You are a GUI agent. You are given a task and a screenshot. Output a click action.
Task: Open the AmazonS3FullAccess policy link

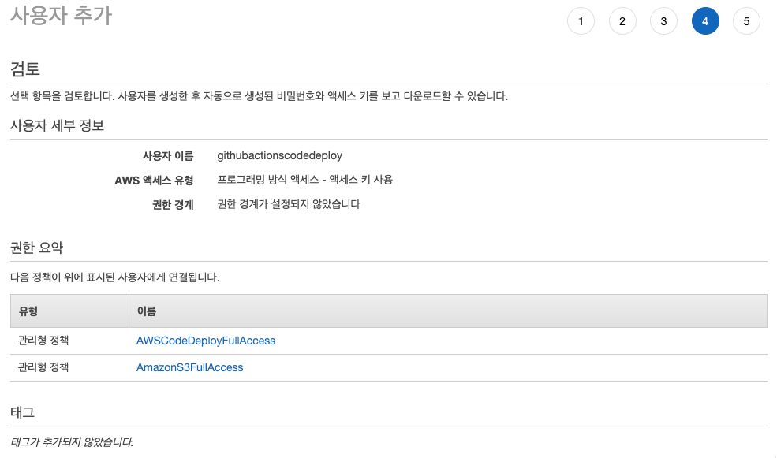click(190, 367)
